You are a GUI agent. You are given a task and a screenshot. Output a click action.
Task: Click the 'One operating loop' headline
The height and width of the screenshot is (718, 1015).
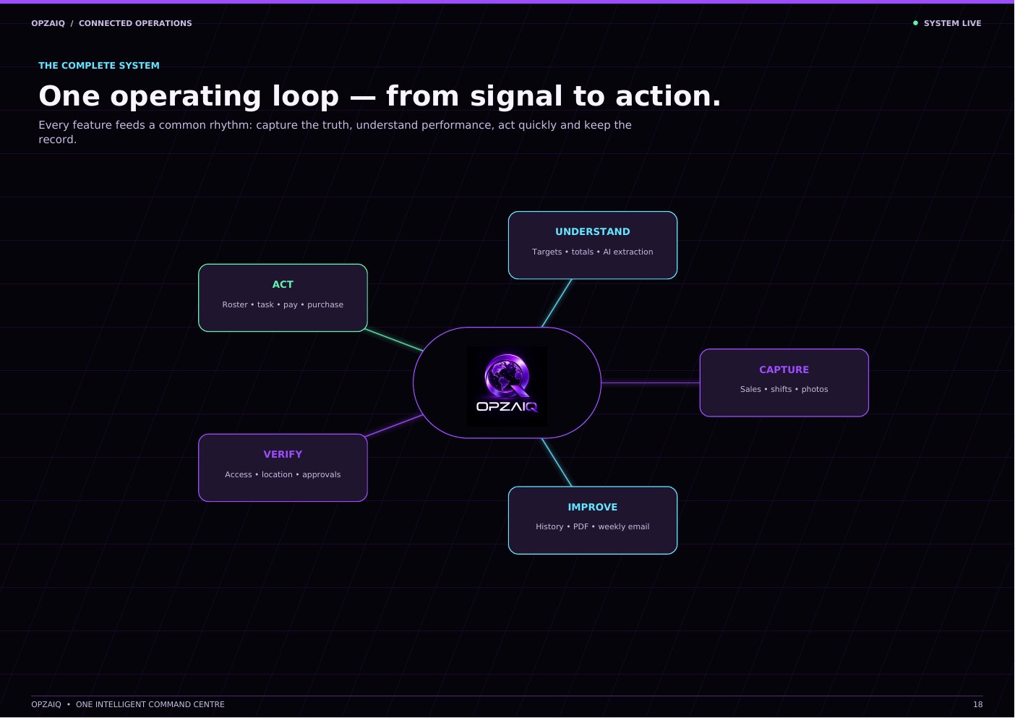coord(380,96)
